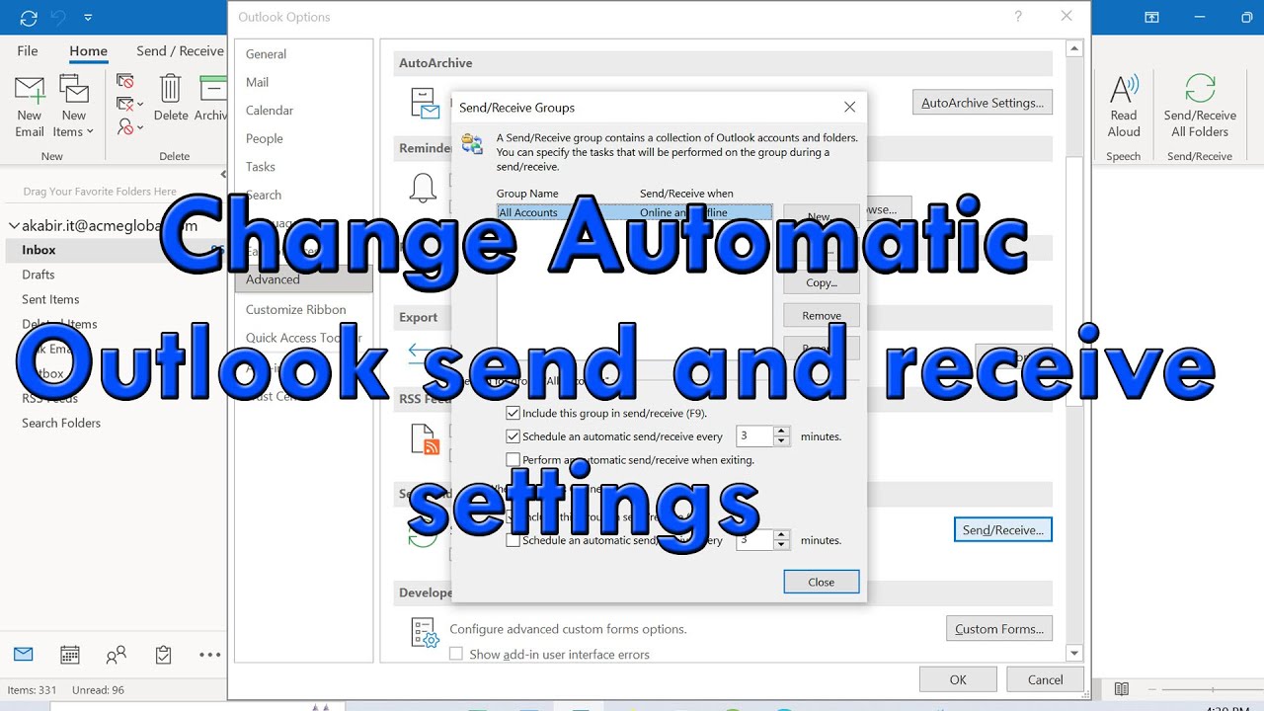Click the Help question mark in Outlook Options
This screenshot has height=711, width=1264.
pyautogui.click(x=1018, y=17)
